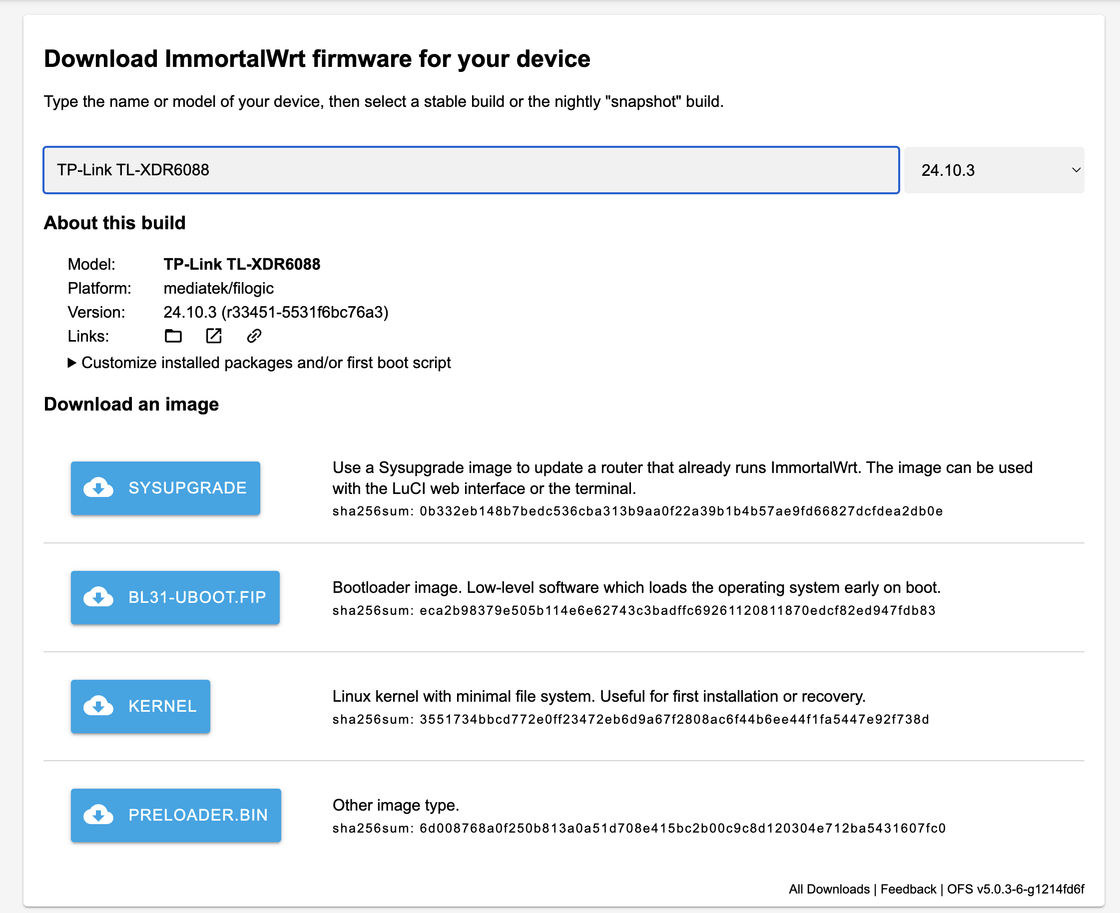Viewport: 1120px width, 913px height.
Task: Click cloud download icon on BL31-UBOOT.FIP button
Action: [98, 597]
